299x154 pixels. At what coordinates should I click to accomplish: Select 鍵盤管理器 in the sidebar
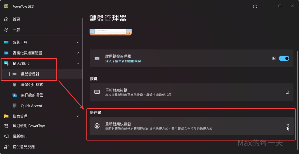[30, 74]
